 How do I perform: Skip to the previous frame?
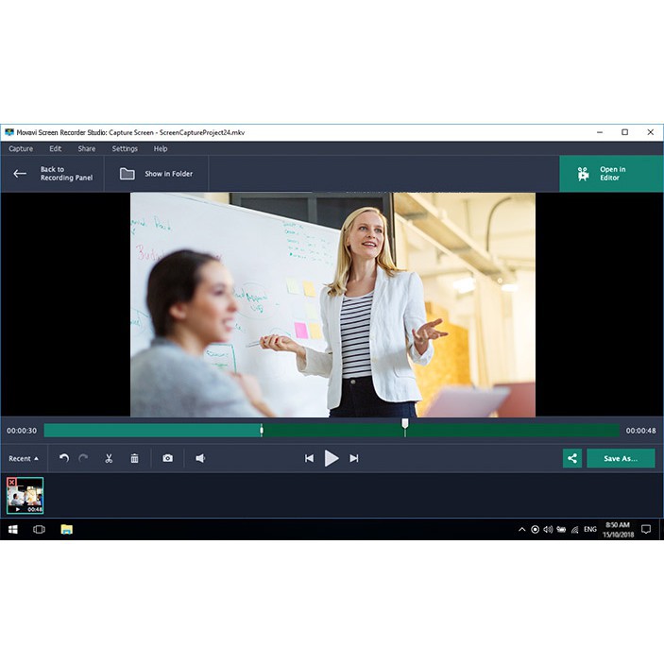click(x=309, y=458)
